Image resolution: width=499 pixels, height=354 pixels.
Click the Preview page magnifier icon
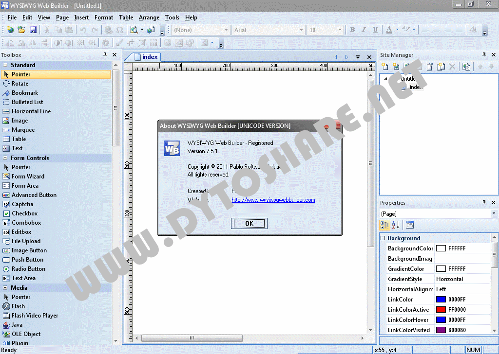[134, 30]
